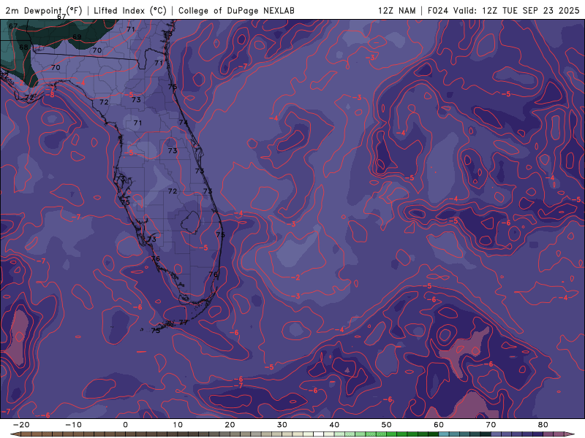
Task: Click the "2m Dewpoint (°F)" title text
Action: pos(44,10)
